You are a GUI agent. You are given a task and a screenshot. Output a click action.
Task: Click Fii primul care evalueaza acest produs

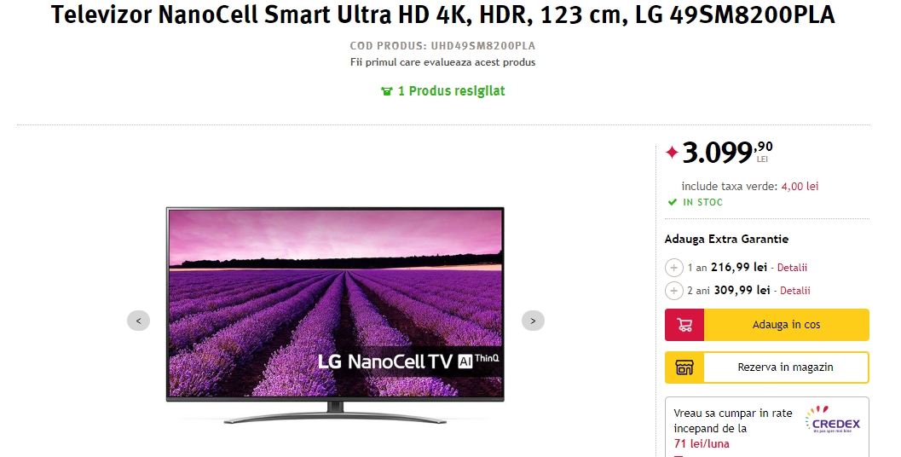pos(443,62)
